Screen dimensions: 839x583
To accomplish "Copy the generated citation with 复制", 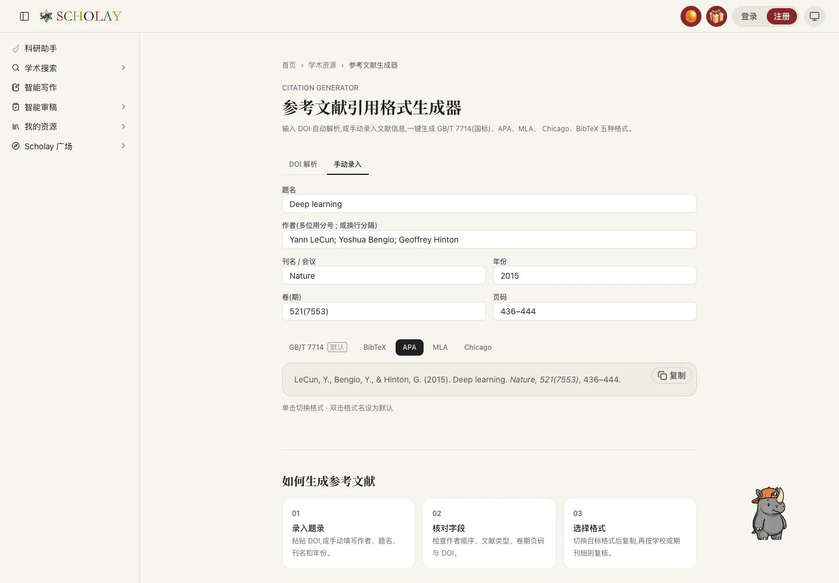I will coord(672,375).
